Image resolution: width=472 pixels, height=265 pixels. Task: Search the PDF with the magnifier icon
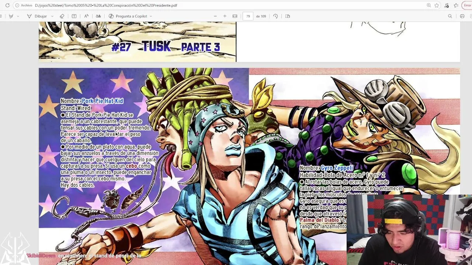click(450, 16)
